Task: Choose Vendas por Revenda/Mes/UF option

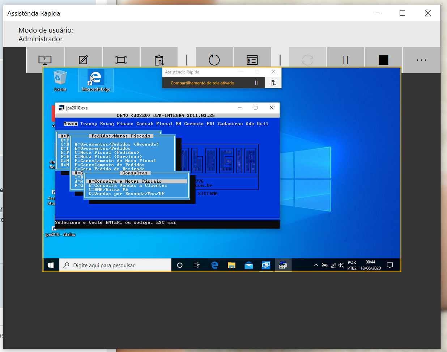Action: pyautogui.click(x=127, y=194)
